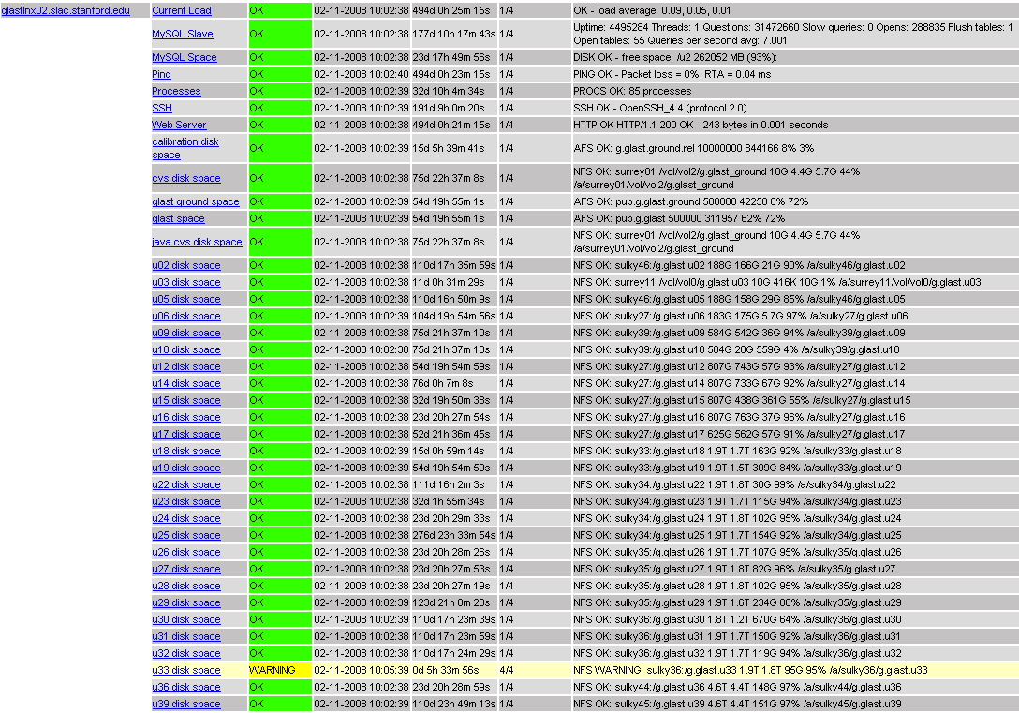Image resolution: width=1019 pixels, height=713 pixels.
Task: Open the Current Load service link
Action: 182,10
